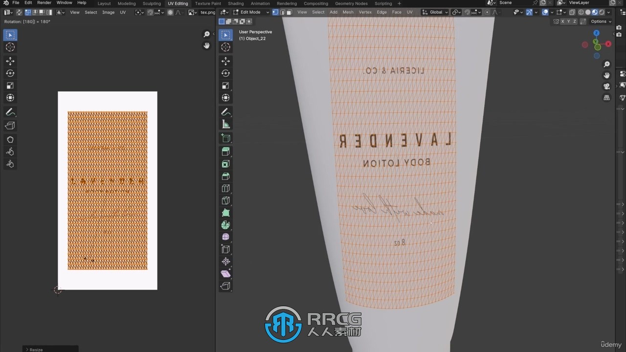Select the Move tool in 3D viewport toolbar
Image resolution: width=626 pixels, height=352 pixels.
click(225, 61)
